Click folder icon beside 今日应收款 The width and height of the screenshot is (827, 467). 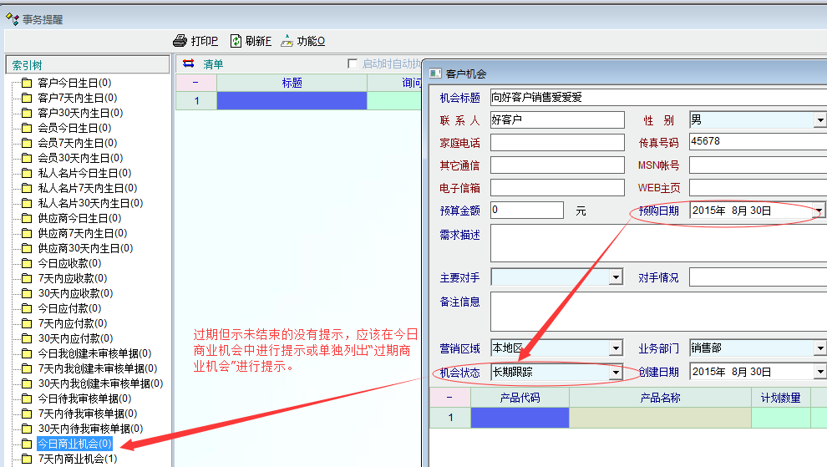[26, 263]
